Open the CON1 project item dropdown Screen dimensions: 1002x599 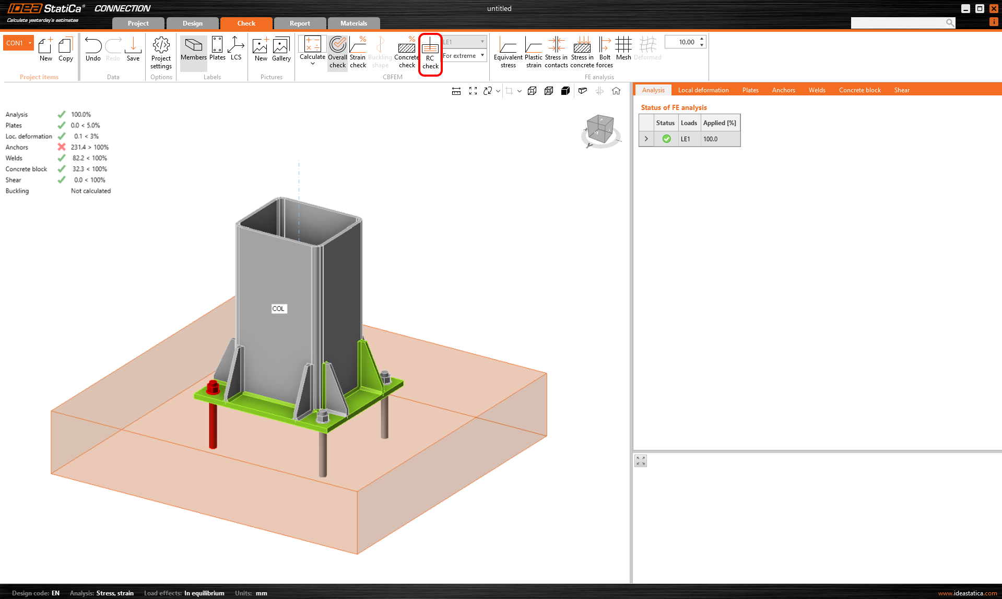pyautogui.click(x=29, y=42)
